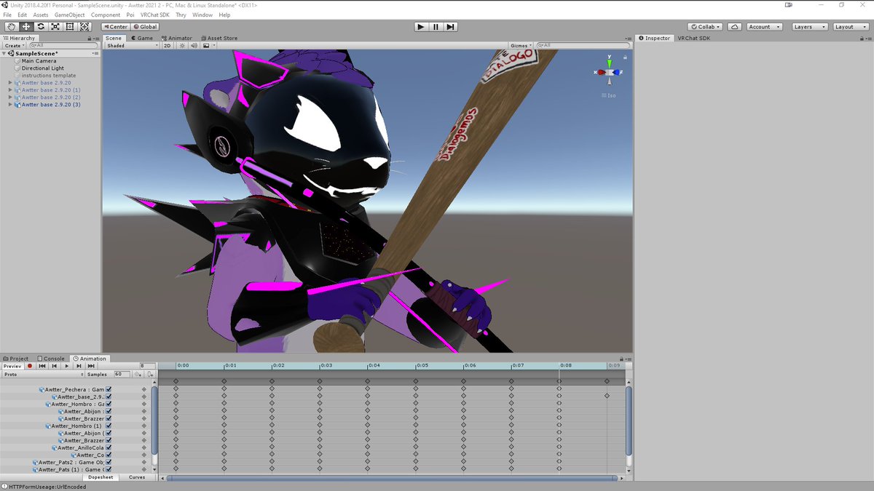Select the combined Transform tool
The image size is (874, 491).
click(x=84, y=27)
